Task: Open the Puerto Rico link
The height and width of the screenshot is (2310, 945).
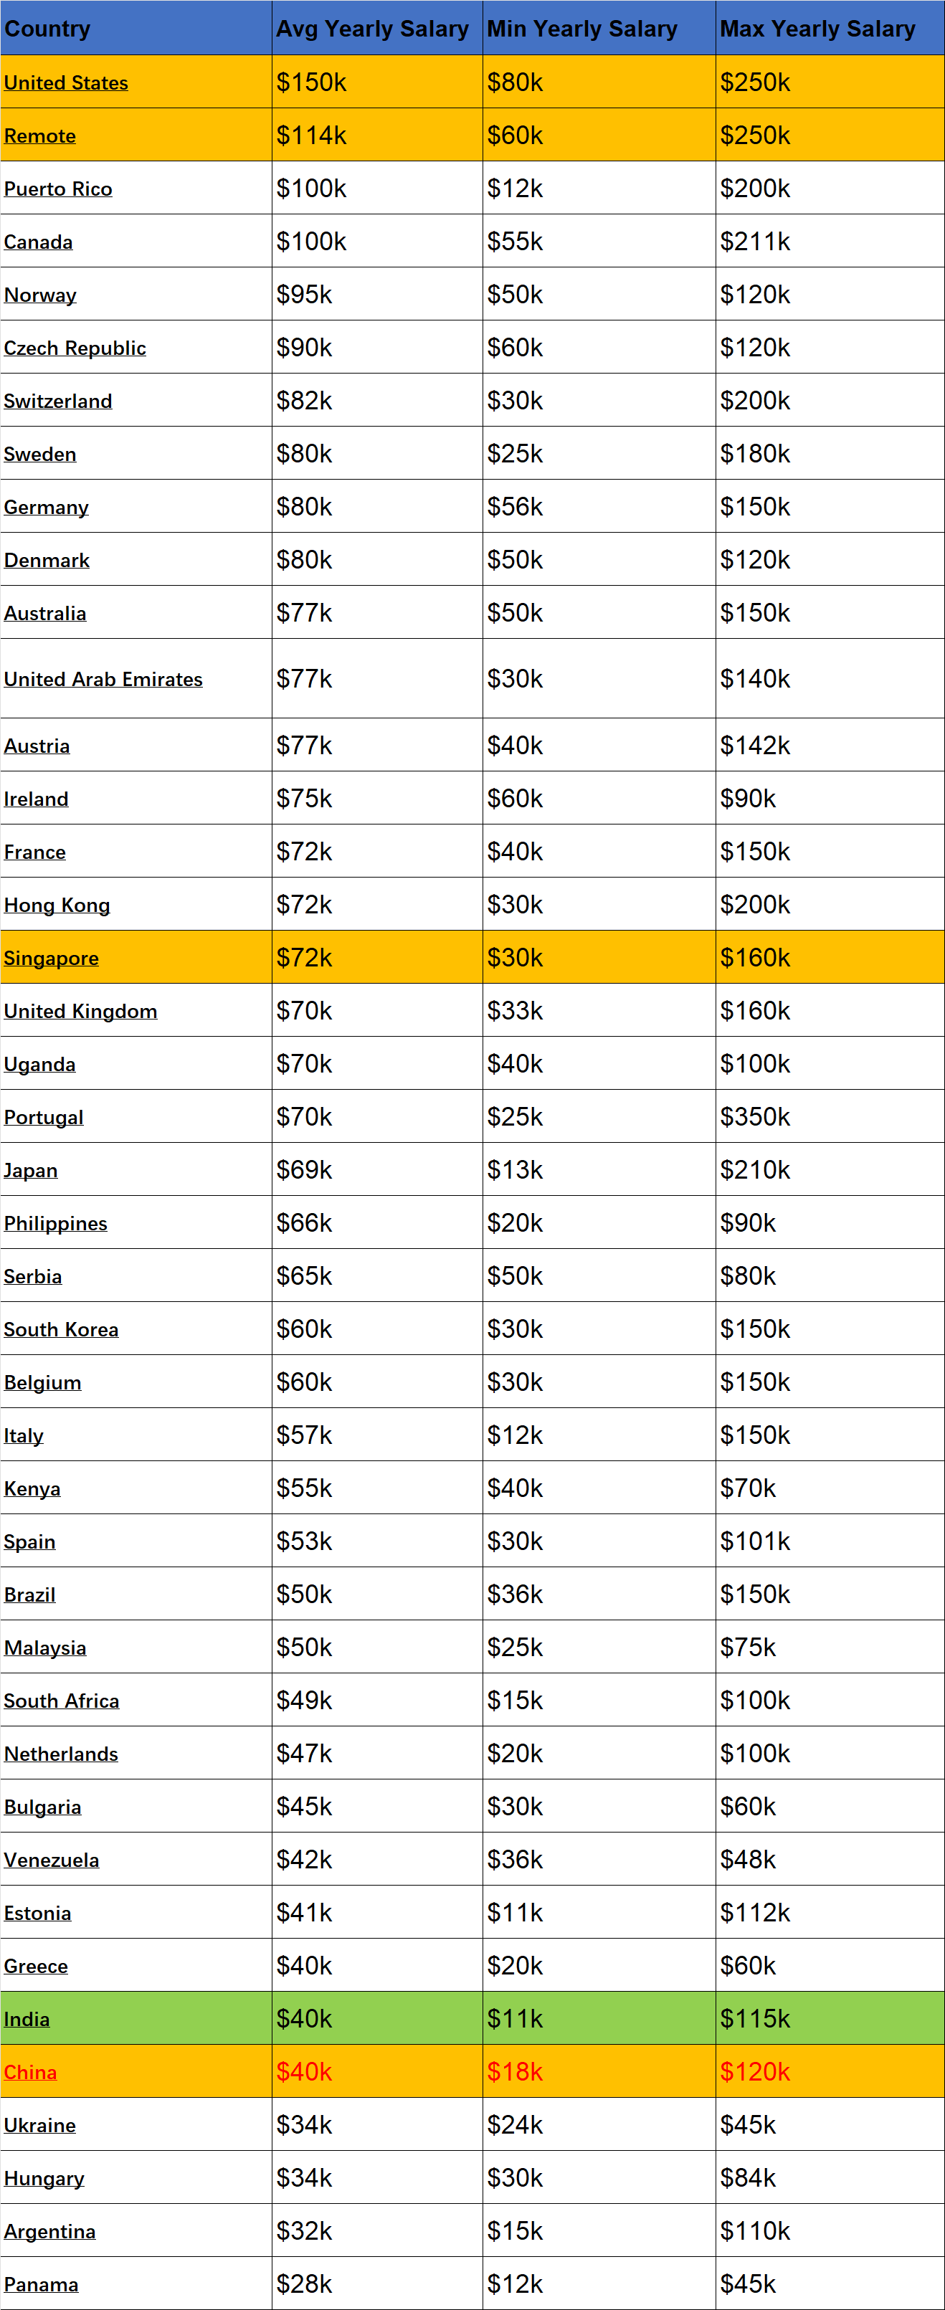Action: 58,189
